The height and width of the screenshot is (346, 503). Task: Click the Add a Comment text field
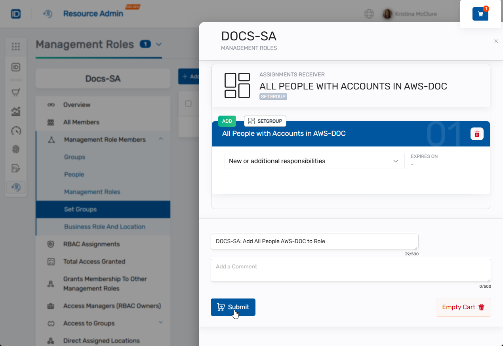(x=351, y=270)
